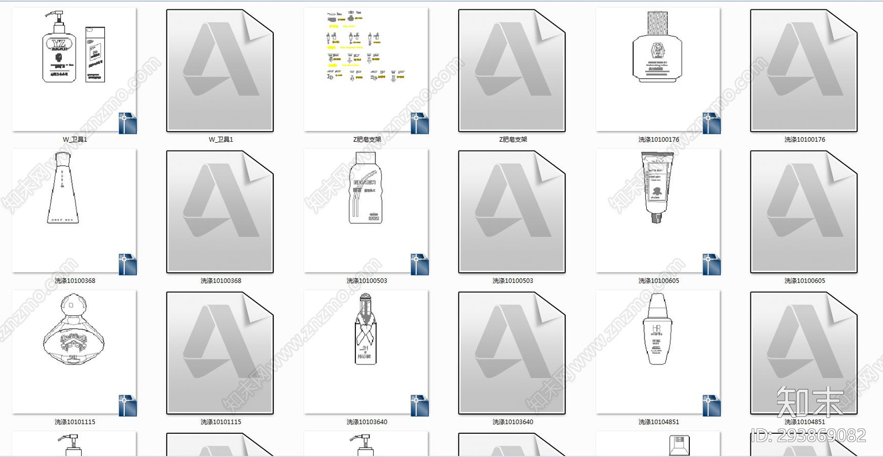This screenshot has width=883, height=457.
Task: Select the 洗涤10101115 perfume bottle thumbnail
Action: click(x=75, y=352)
